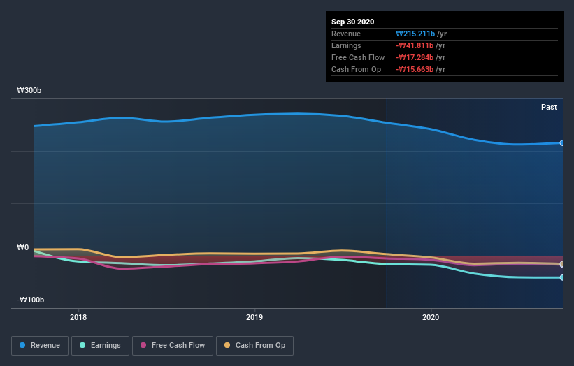Toggle the Revenue legend button

(x=40, y=346)
